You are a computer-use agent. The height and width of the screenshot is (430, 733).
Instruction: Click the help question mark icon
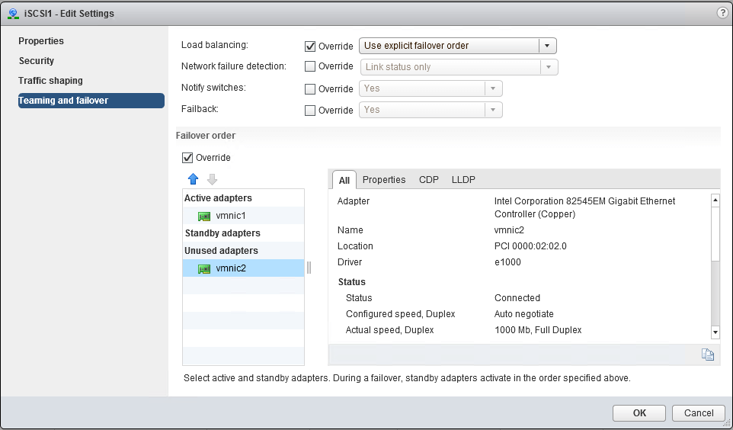(722, 13)
